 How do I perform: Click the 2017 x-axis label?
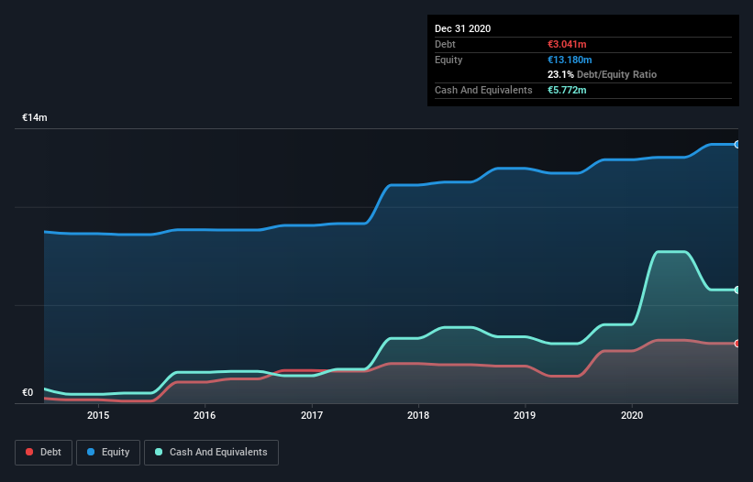312,415
